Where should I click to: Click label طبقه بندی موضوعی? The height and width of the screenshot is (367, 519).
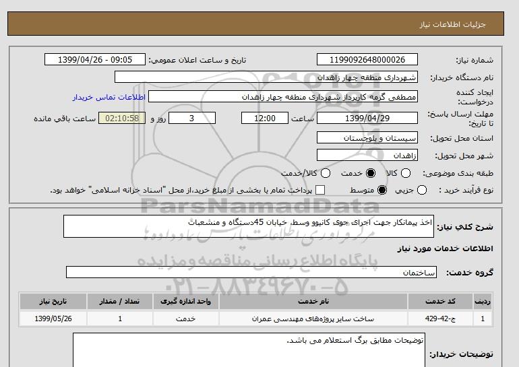click(458, 173)
